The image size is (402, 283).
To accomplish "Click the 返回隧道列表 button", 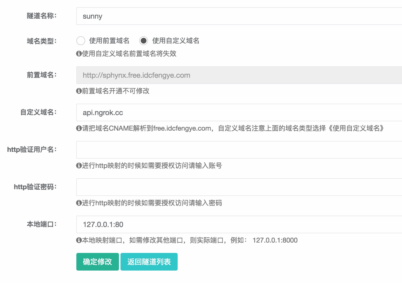I will pos(149,262).
